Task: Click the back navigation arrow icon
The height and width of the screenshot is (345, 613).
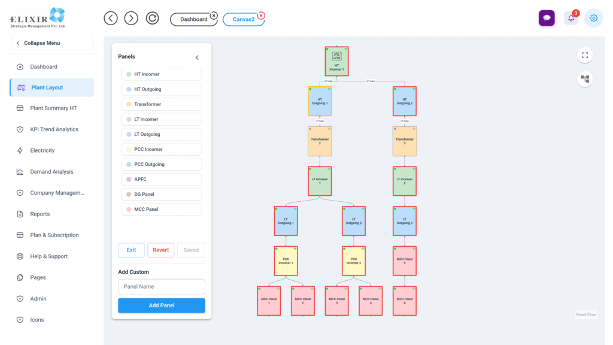Action: [111, 19]
